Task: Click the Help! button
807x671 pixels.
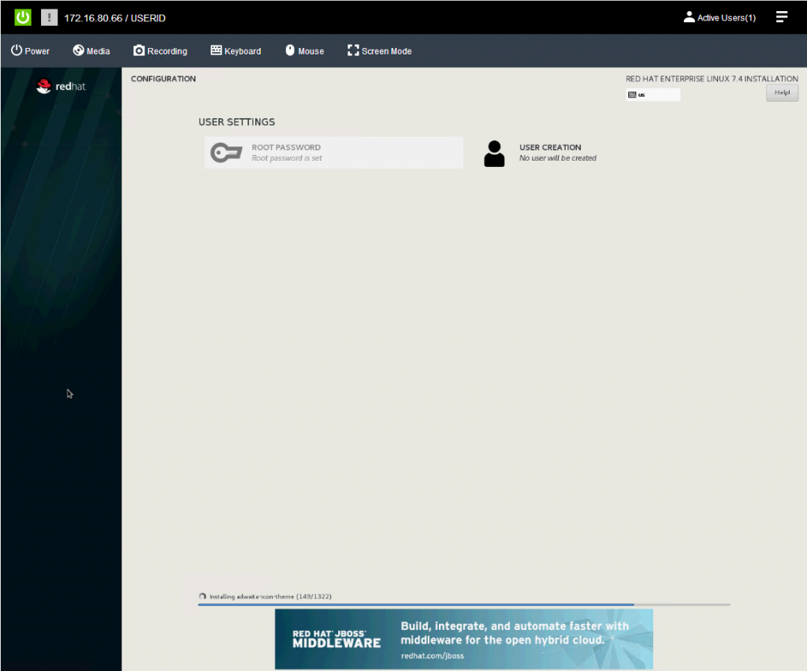Action: click(782, 93)
